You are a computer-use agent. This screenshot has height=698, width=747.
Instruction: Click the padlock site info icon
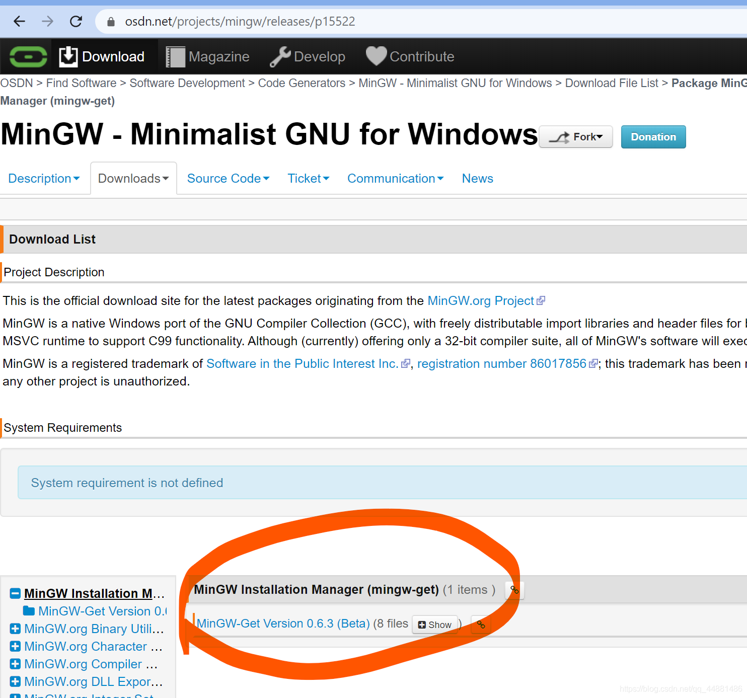click(x=111, y=22)
